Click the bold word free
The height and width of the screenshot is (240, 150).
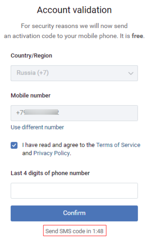138,36
